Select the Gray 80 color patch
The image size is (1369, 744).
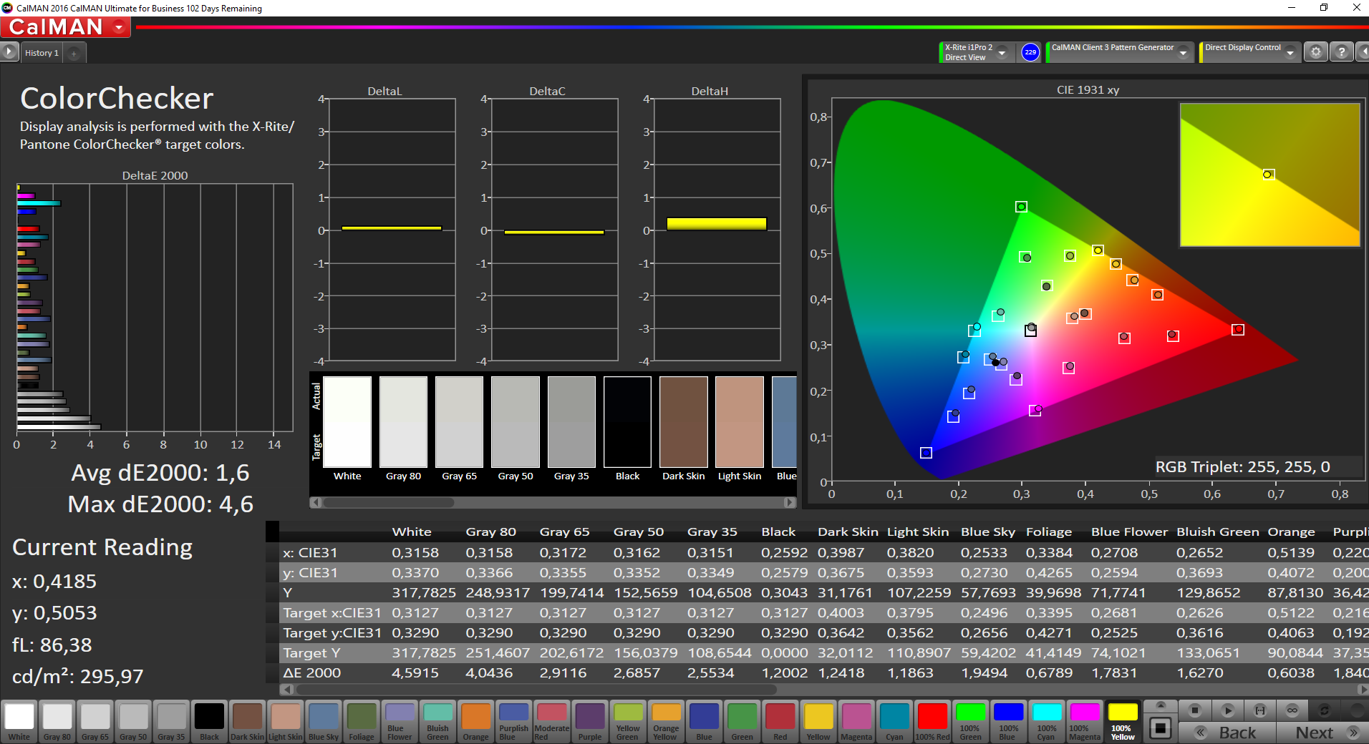click(x=57, y=721)
